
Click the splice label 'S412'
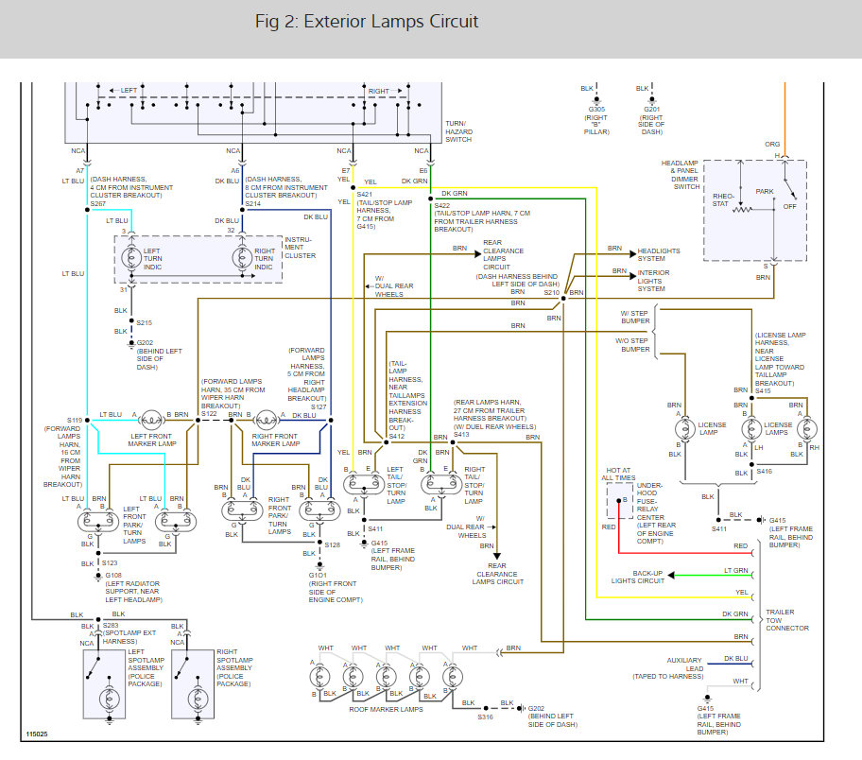[x=396, y=436]
